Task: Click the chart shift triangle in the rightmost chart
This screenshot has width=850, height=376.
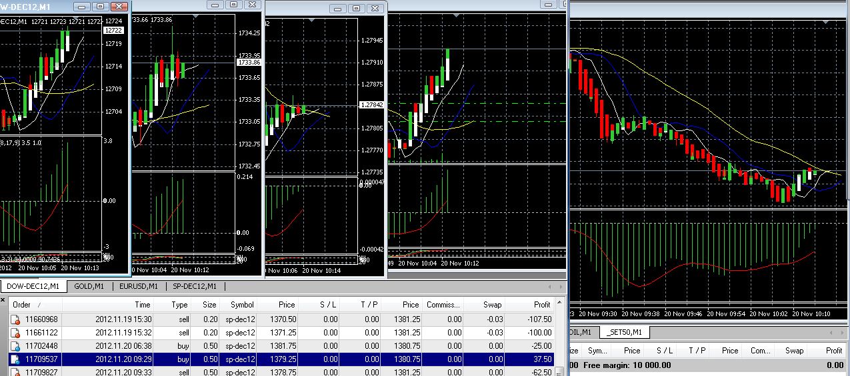Action: click(825, 22)
